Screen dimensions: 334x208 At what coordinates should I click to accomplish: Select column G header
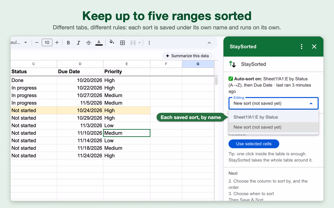198,64
